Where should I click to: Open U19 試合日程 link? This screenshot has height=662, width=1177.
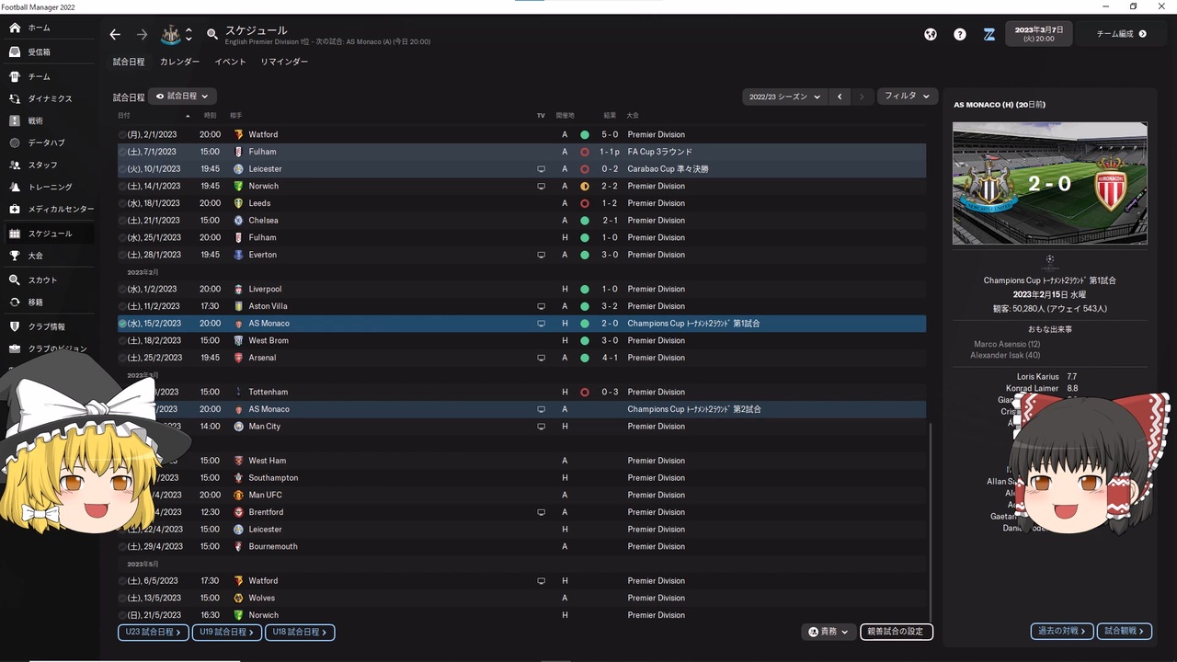227,633
